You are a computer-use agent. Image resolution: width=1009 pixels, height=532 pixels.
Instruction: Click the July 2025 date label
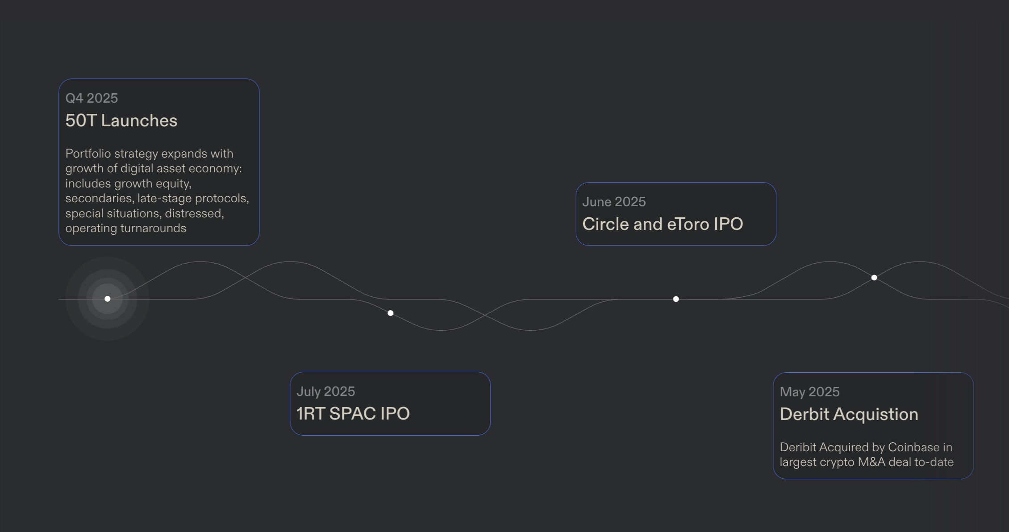coord(325,391)
